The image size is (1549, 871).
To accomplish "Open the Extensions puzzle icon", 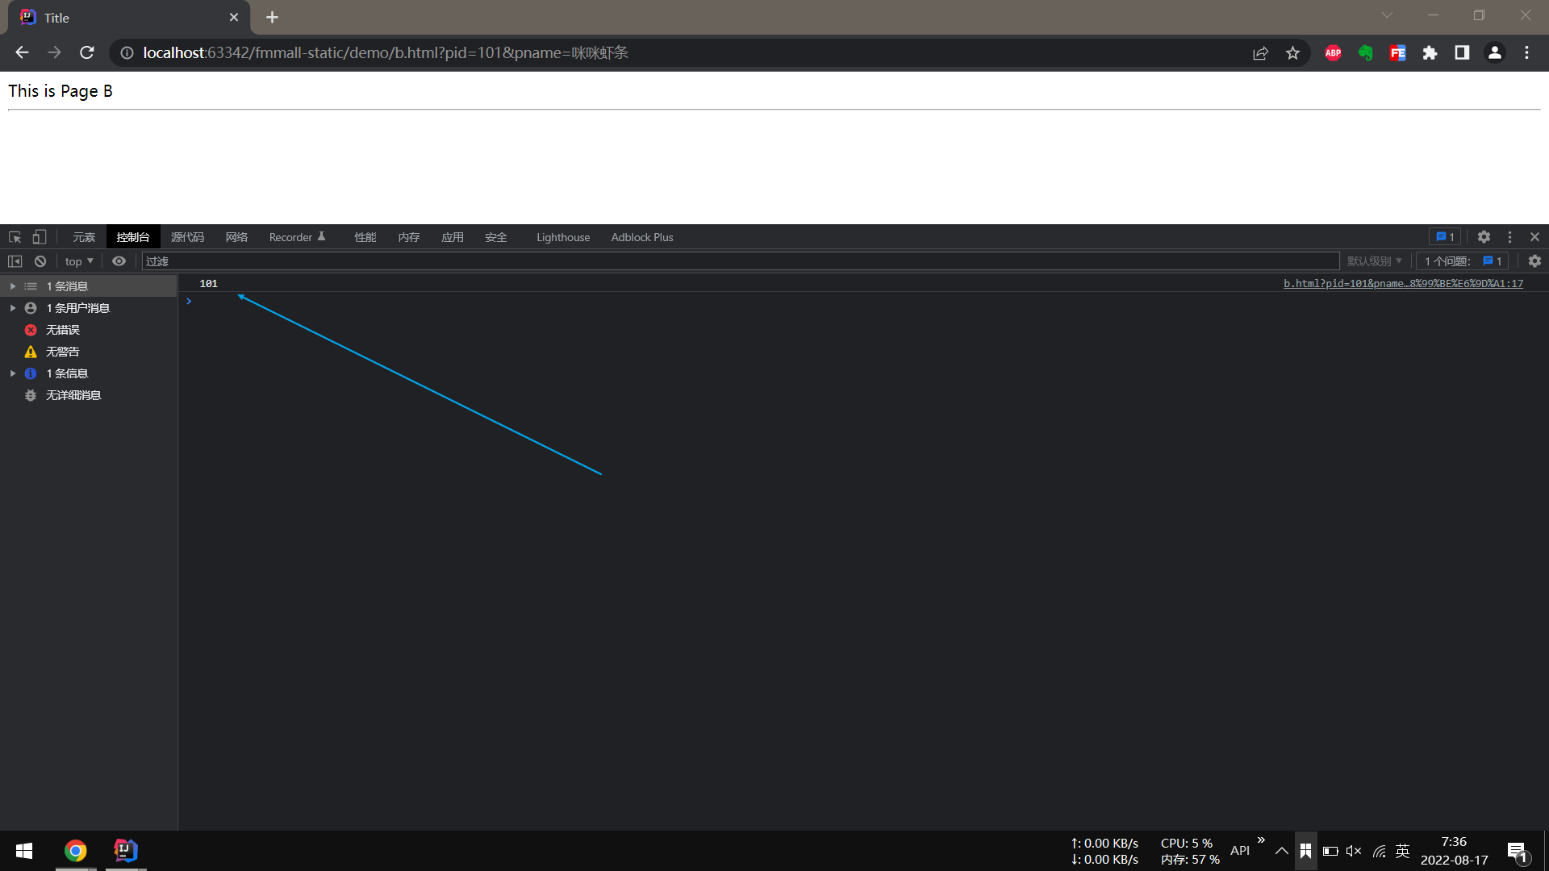I will coord(1430,53).
